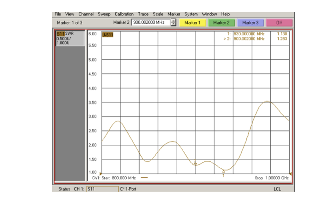Activate the green Marker 2 button
This screenshot has width=335, height=209.
[221, 23]
